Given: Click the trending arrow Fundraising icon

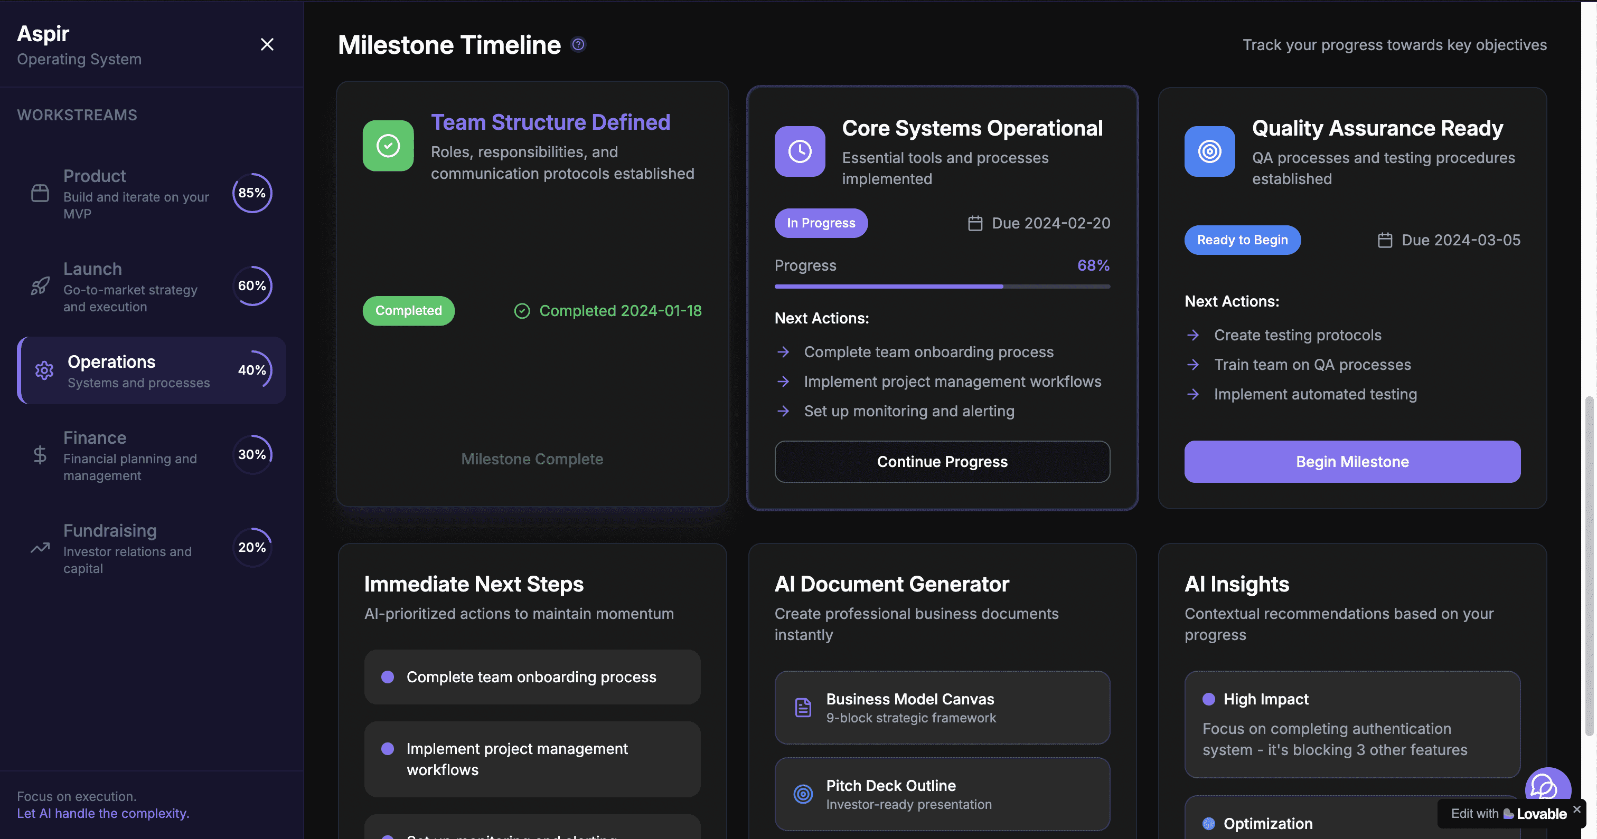Looking at the screenshot, I should [x=40, y=548].
